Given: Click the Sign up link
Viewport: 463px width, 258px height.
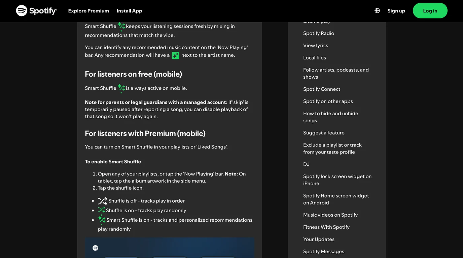Looking at the screenshot, I should [x=396, y=11].
